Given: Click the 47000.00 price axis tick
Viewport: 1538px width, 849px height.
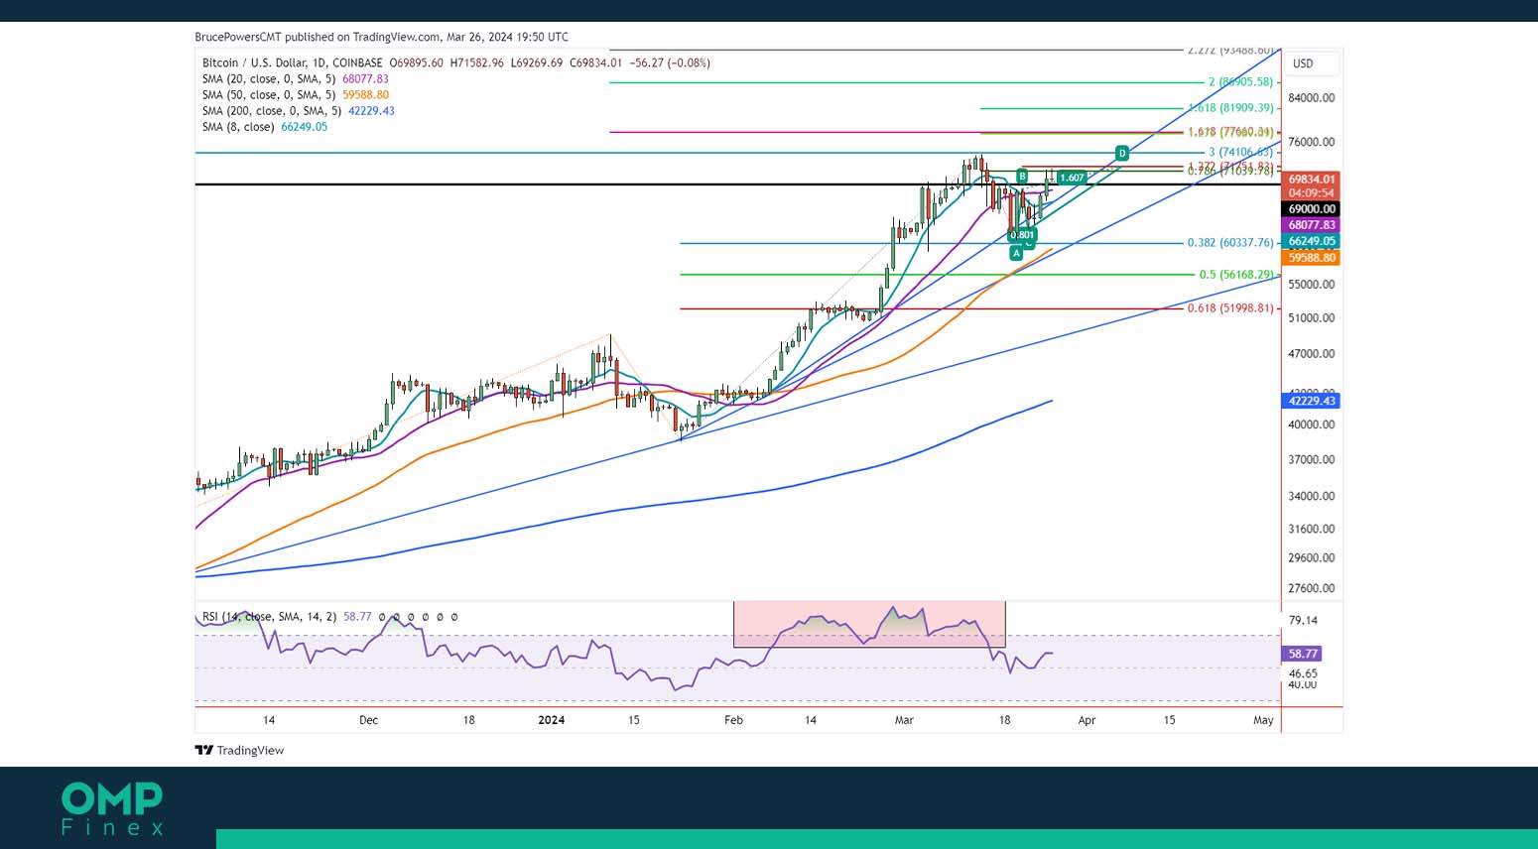Looking at the screenshot, I should (x=1311, y=354).
